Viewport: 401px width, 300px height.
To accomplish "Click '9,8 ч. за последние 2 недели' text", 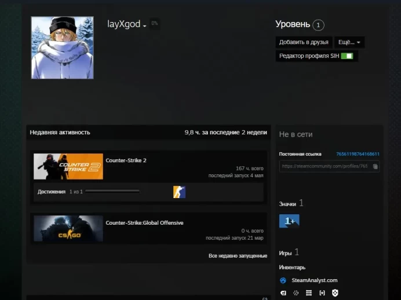I will click(x=225, y=133).
